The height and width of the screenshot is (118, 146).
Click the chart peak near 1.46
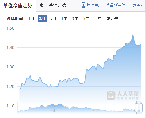tap(133, 35)
